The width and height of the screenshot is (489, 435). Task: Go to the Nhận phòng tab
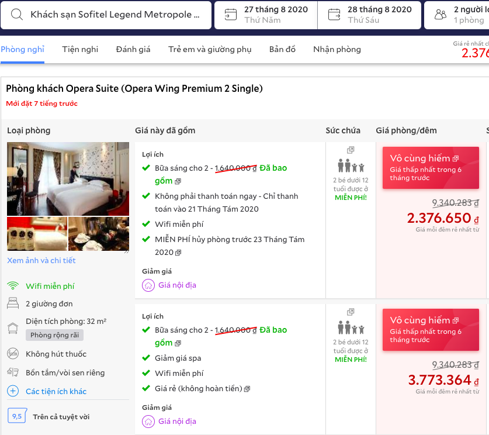[x=337, y=49]
